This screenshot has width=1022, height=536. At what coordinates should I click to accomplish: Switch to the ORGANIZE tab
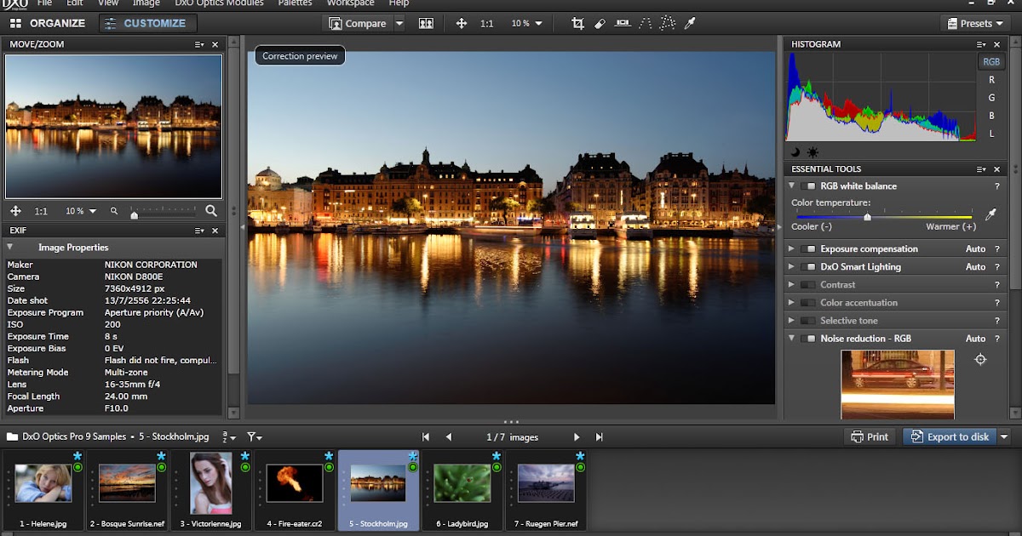pyautogui.click(x=48, y=24)
